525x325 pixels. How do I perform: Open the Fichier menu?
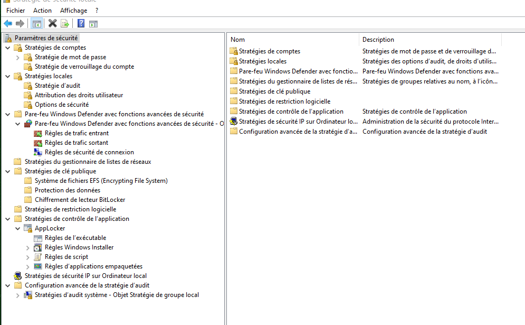coord(15,10)
